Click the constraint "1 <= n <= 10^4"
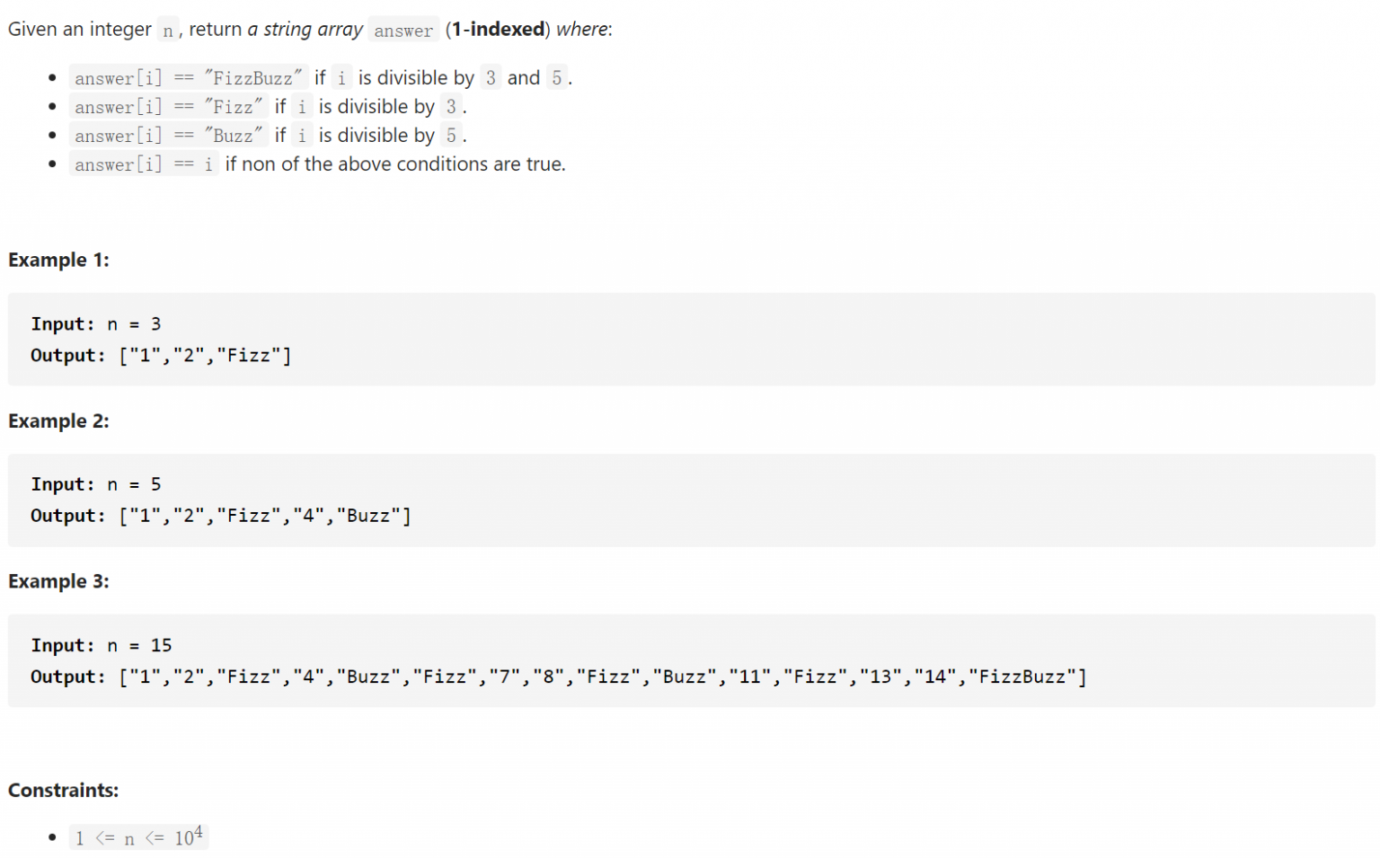 tap(139, 838)
